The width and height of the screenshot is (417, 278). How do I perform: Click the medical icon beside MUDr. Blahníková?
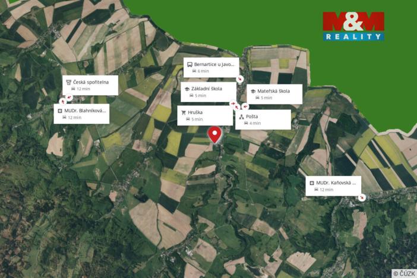pos(60,111)
